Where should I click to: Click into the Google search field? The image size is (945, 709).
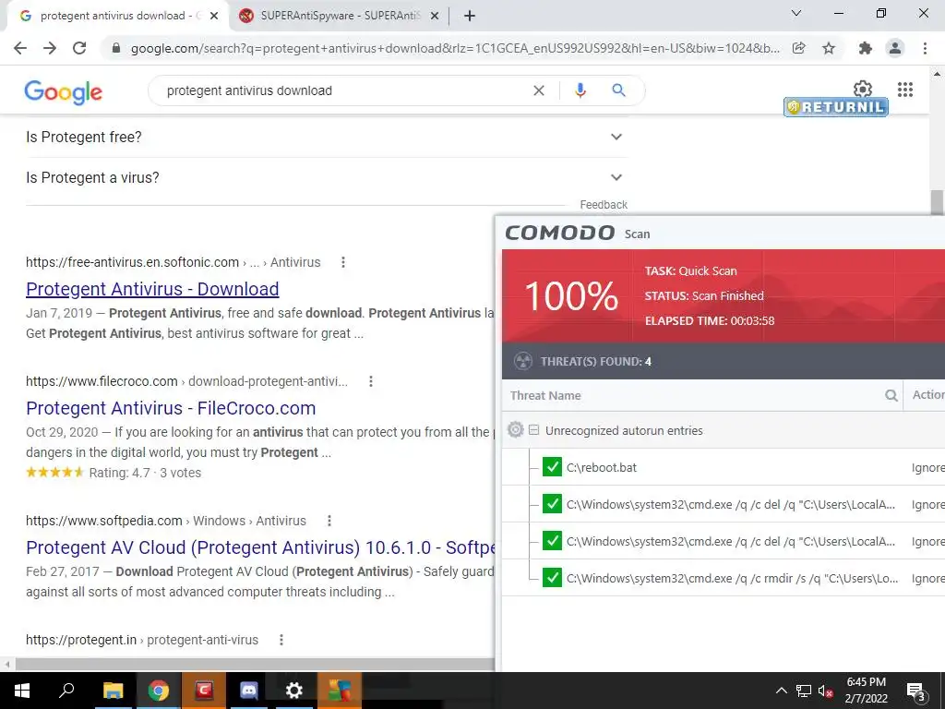[x=343, y=90]
